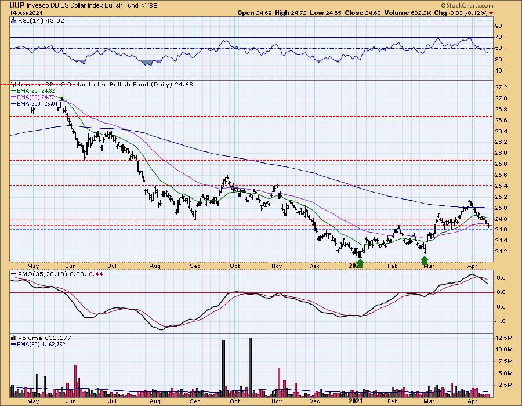The image size is (522, 406).
Task: Click the Volume 632.2K header value
Action: tap(408, 13)
